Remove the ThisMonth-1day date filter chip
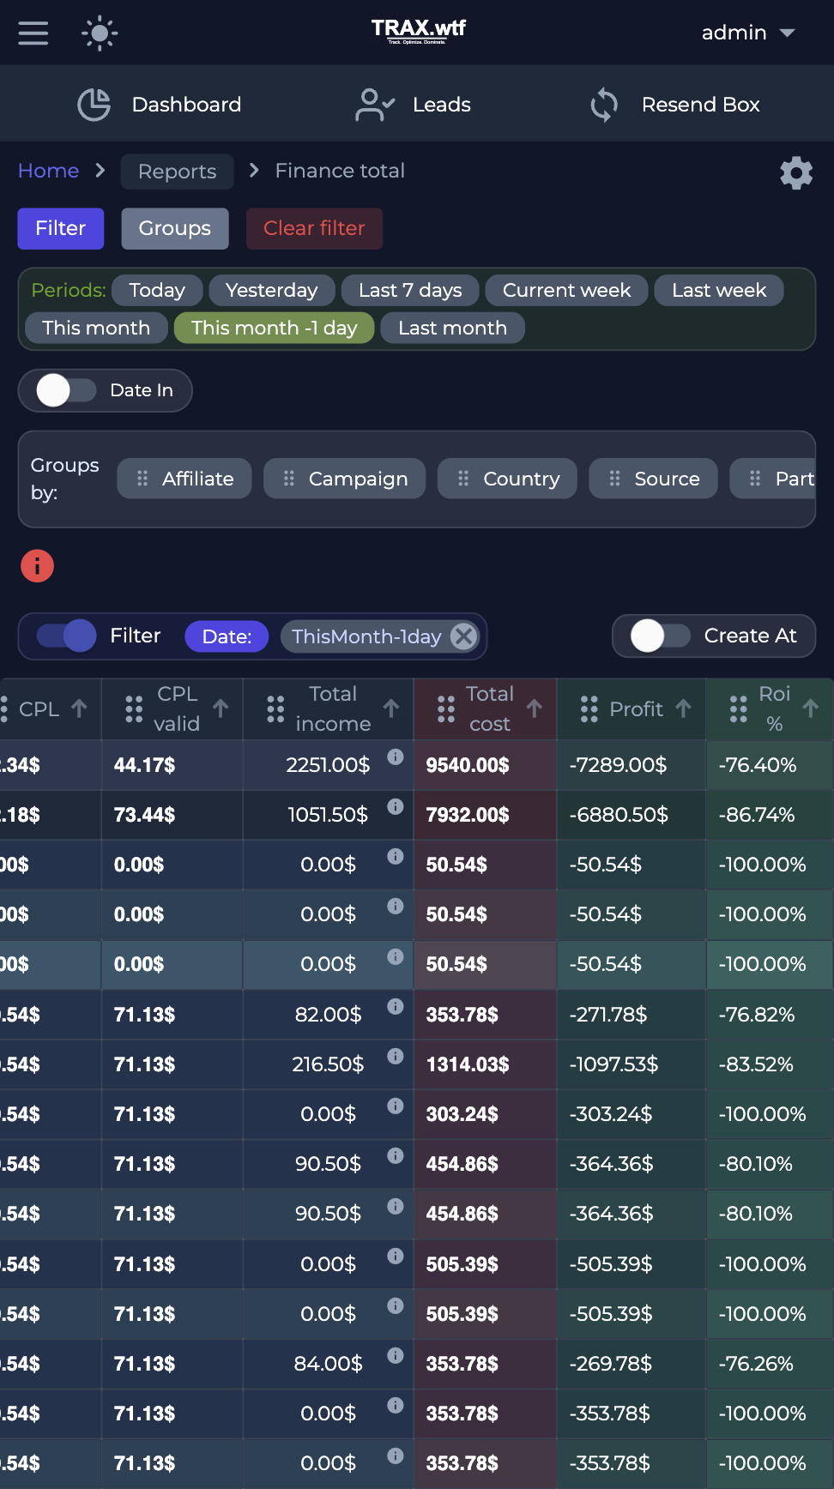This screenshot has height=1489, width=834. point(463,636)
